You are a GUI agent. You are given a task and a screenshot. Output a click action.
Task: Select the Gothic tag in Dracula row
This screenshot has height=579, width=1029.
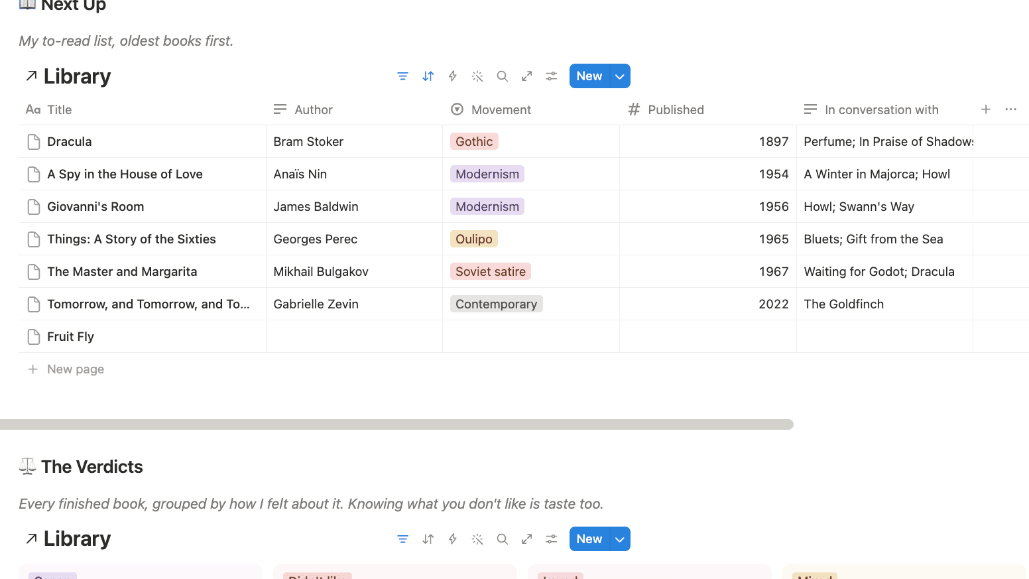coord(474,142)
